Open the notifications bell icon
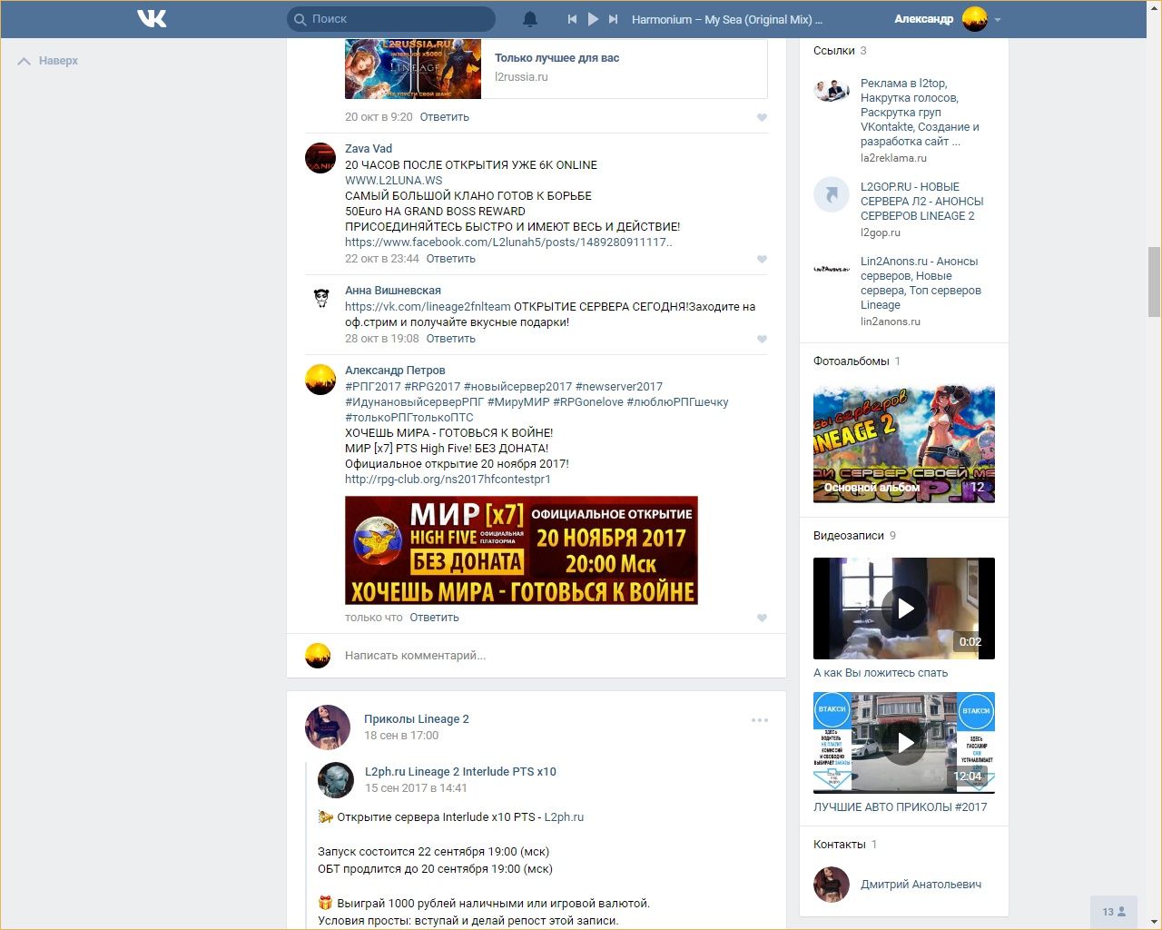 [530, 19]
